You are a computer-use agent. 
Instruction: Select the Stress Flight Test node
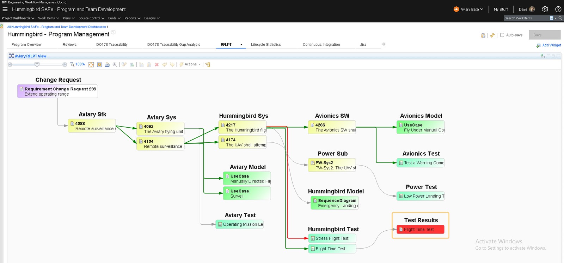click(332, 238)
